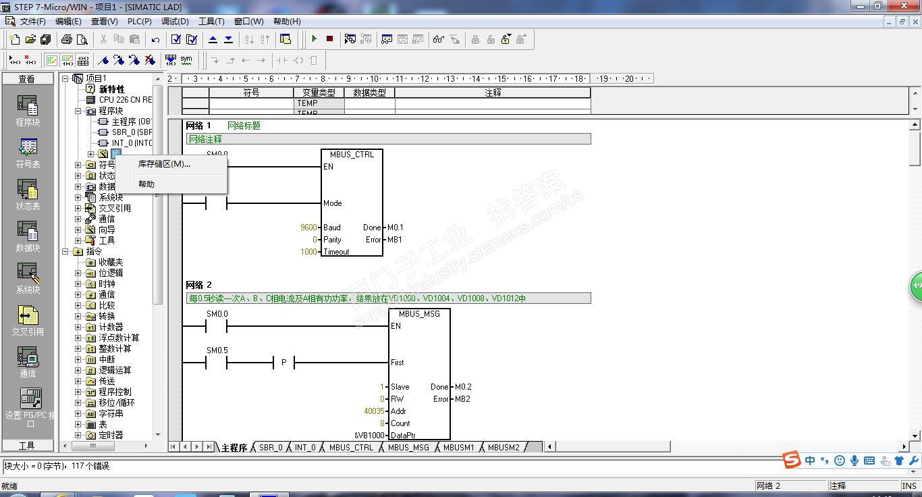Put the PLC in RUN mode with the green arrow
This screenshot has width=922, height=497.
click(314, 39)
